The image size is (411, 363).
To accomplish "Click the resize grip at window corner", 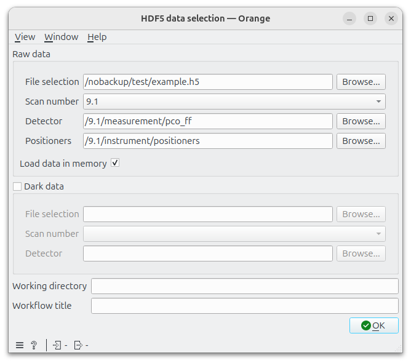I will tap(399, 349).
